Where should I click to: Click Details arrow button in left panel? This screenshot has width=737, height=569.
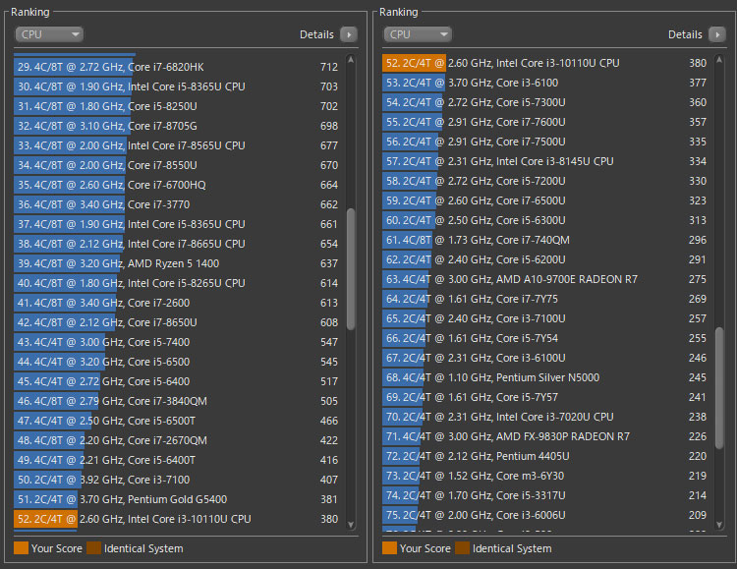tap(349, 34)
